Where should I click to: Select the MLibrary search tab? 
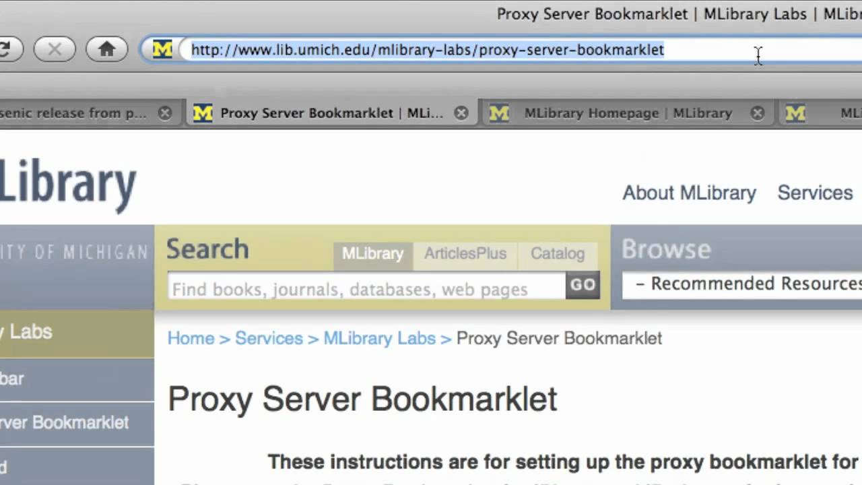372,254
